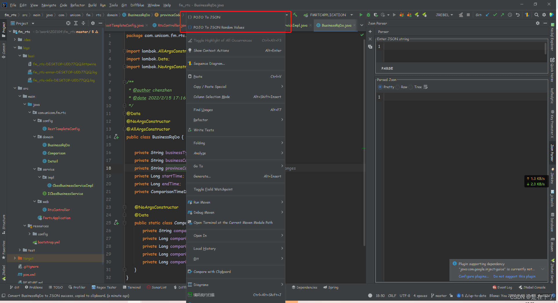Open Database tool window on right strip
Image resolution: width=558 pixels, height=303 pixels.
(553, 222)
